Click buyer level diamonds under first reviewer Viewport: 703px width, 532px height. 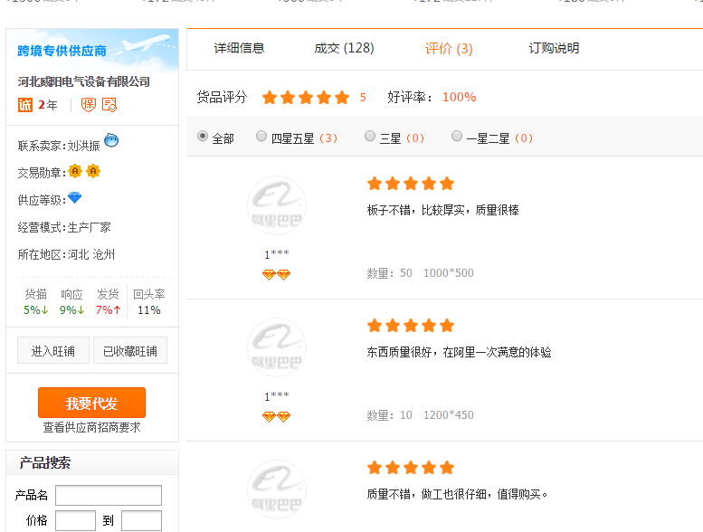pos(276,274)
